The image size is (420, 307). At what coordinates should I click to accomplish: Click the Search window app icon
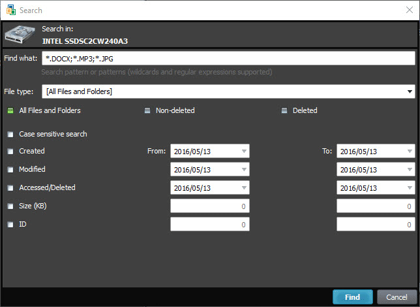[x=10, y=10]
